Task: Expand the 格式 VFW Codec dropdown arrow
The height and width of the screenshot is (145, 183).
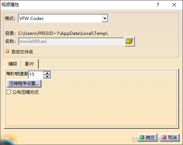Action: coord(105,19)
